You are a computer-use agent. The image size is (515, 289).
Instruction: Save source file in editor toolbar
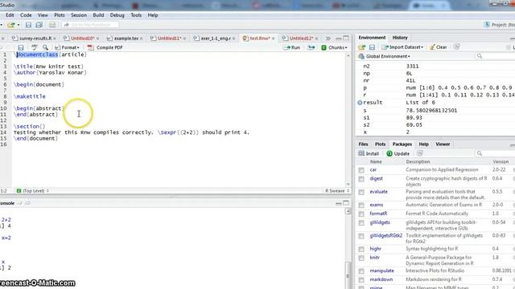21,47
